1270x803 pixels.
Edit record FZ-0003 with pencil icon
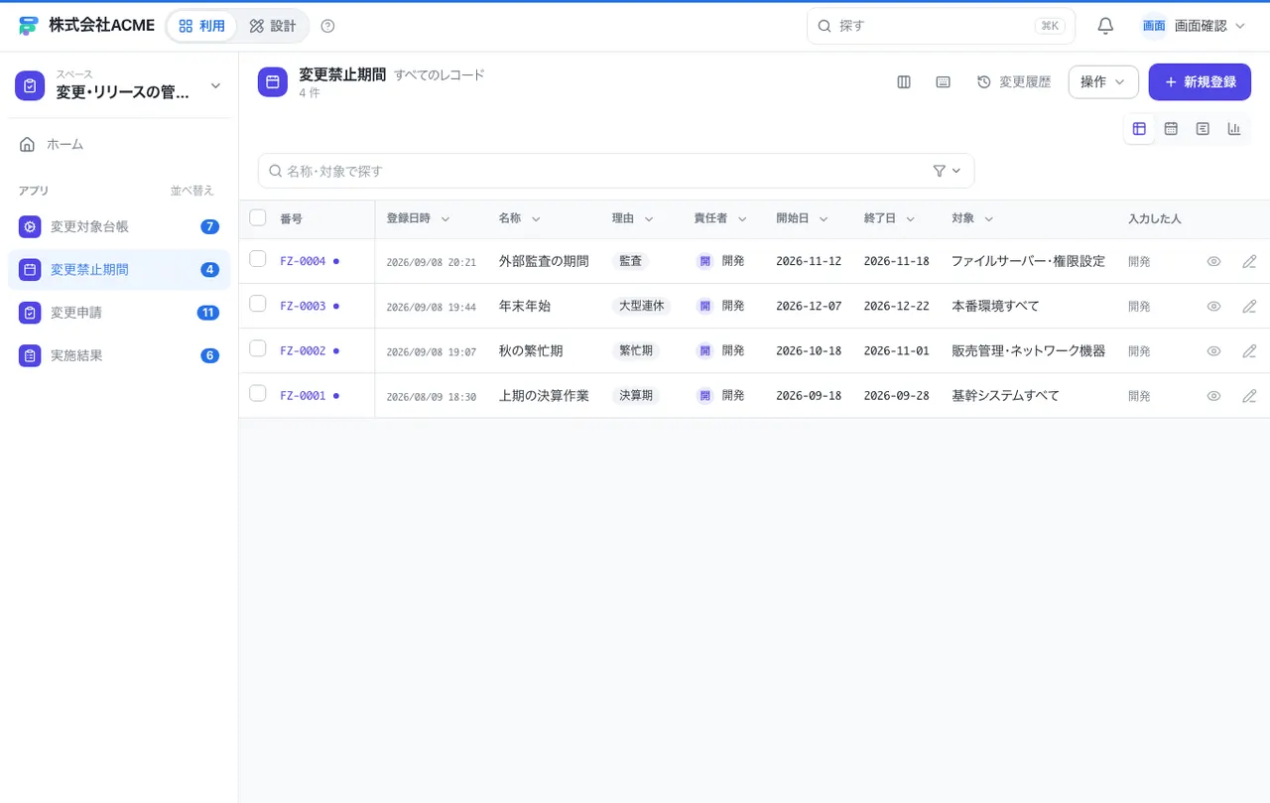click(x=1249, y=307)
